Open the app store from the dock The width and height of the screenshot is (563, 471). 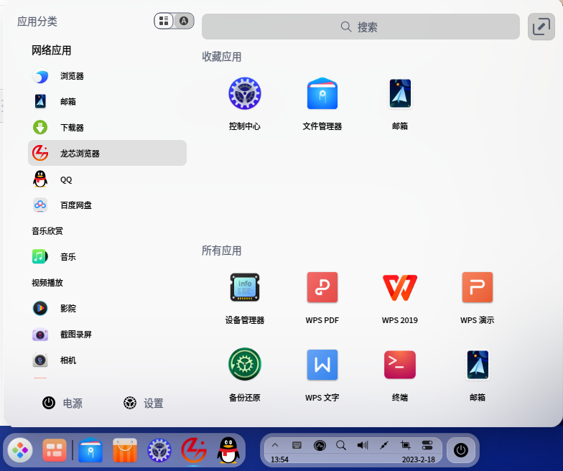pyautogui.click(x=125, y=449)
